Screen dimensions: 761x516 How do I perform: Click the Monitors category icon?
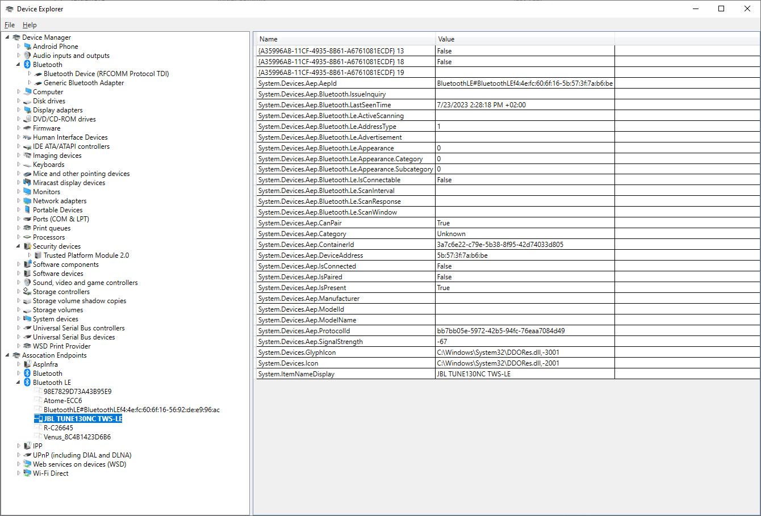[x=27, y=192]
